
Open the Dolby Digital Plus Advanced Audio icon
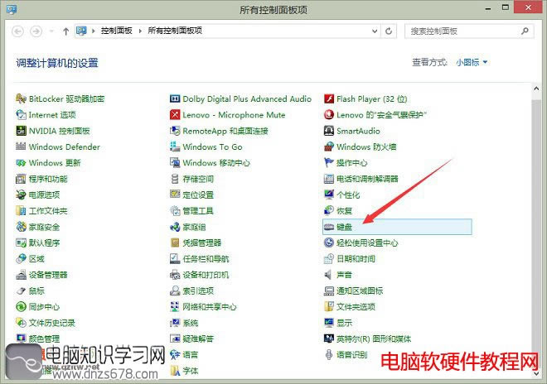point(175,98)
